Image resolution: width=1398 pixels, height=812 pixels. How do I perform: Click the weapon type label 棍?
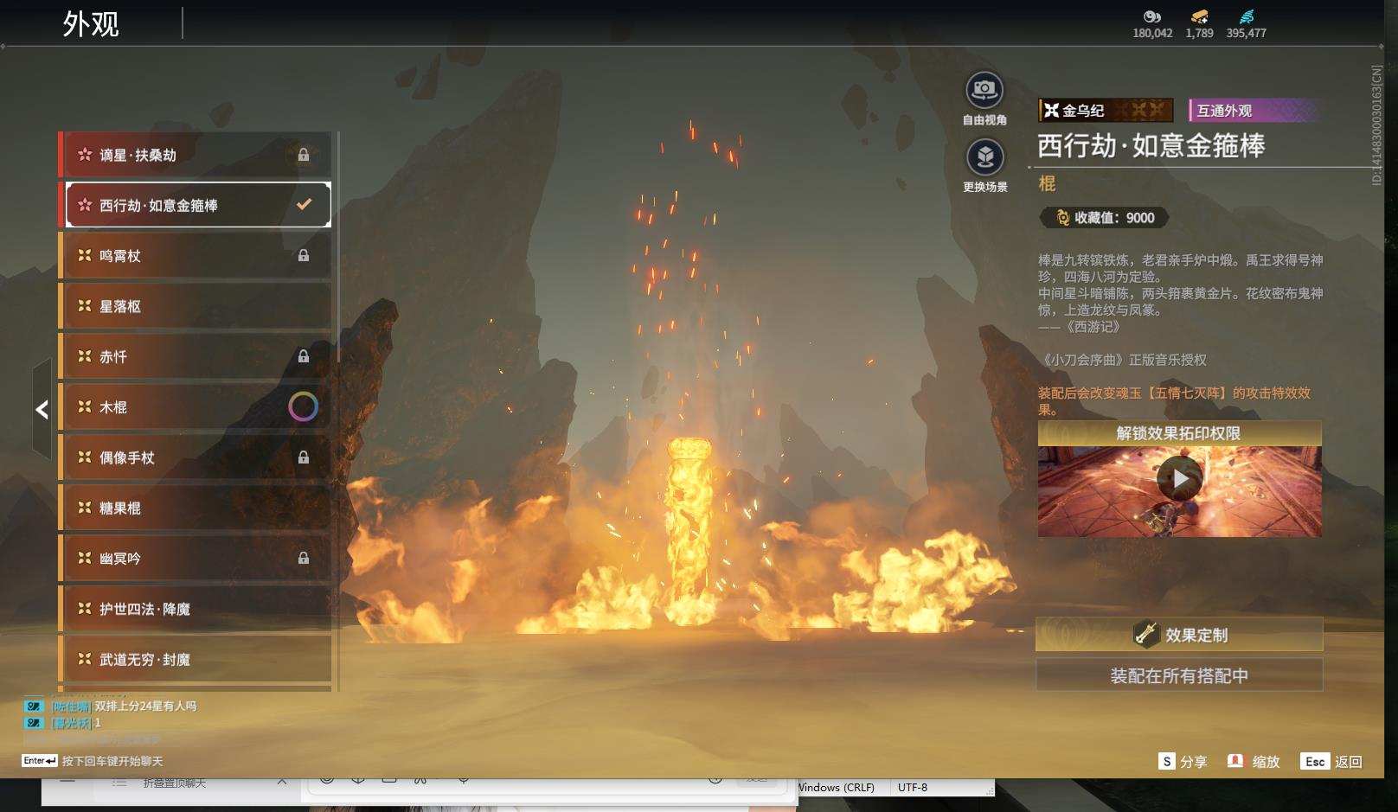point(1047,183)
